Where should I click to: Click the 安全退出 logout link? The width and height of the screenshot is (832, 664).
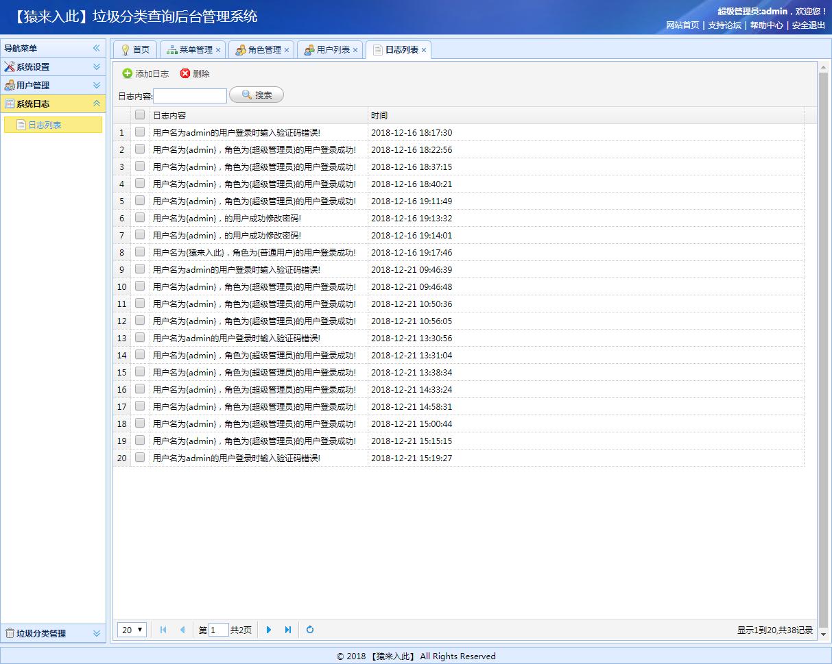pos(807,25)
